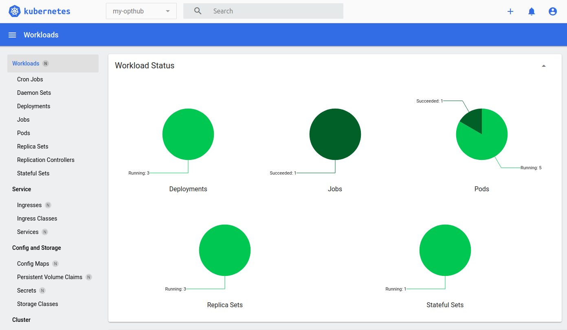
Task: Click the N badge next to Workloads
Action: [46, 63]
